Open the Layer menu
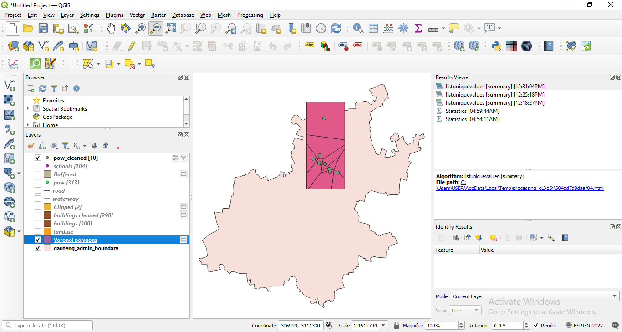 67,15
